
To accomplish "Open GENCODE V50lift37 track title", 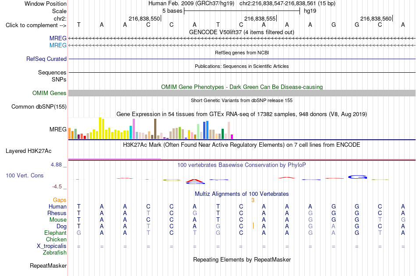I will click(242, 32).
